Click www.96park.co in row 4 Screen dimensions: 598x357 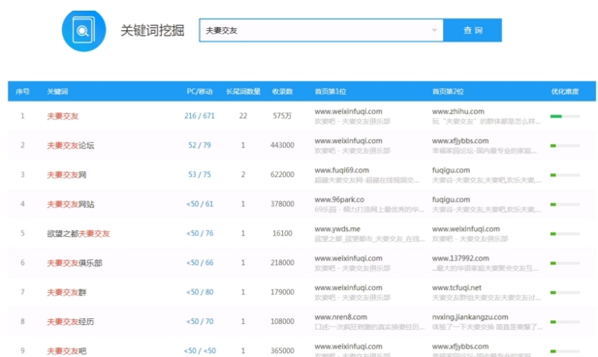click(339, 199)
